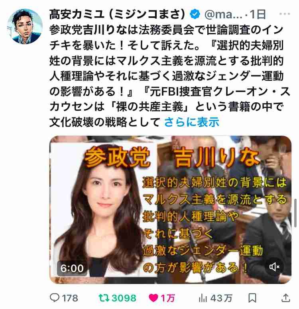This screenshot has height=309, width=299.
Task: Open the reply comment icon
Action: (55, 297)
